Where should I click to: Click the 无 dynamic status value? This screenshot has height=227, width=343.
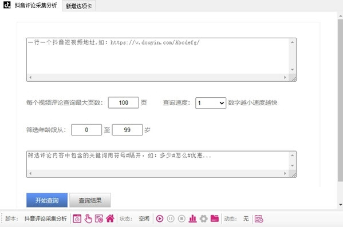246,218
